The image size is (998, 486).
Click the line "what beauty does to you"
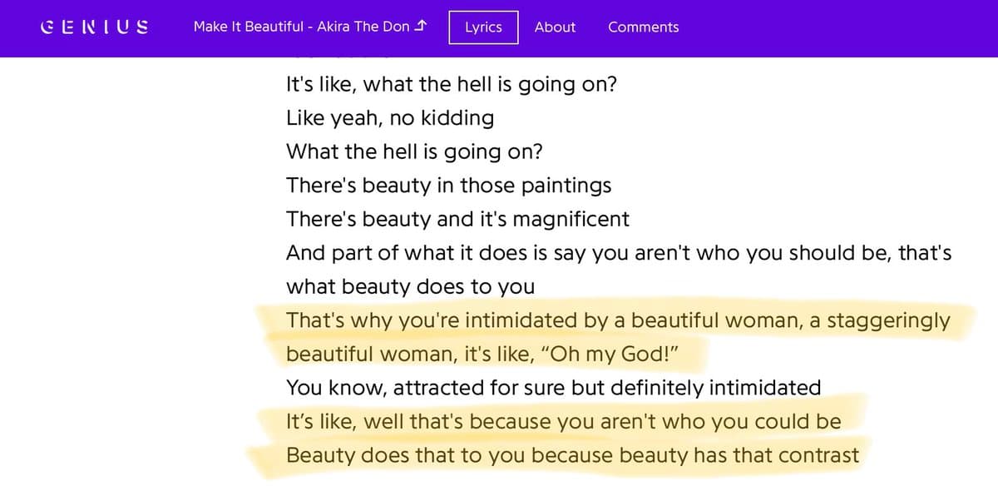coord(410,287)
